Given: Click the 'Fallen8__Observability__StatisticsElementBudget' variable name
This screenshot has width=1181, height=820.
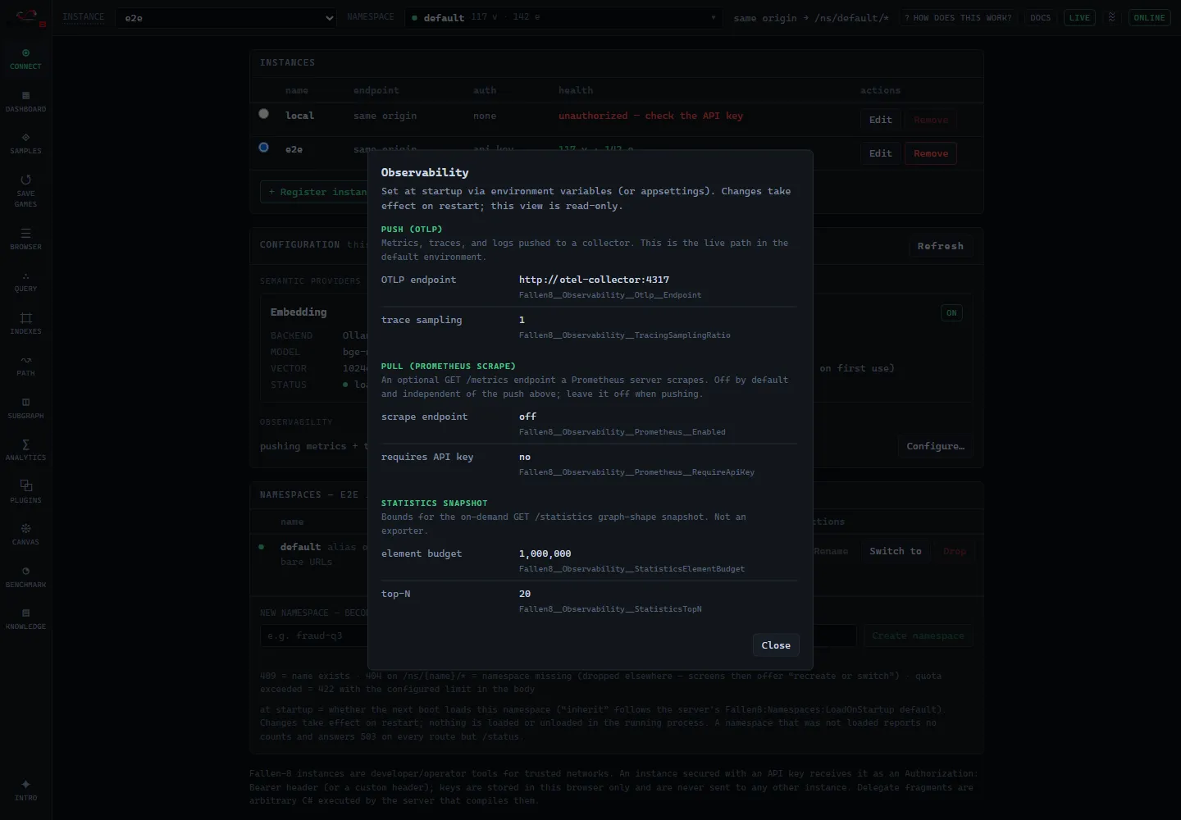Looking at the screenshot, I should [632, 569].
